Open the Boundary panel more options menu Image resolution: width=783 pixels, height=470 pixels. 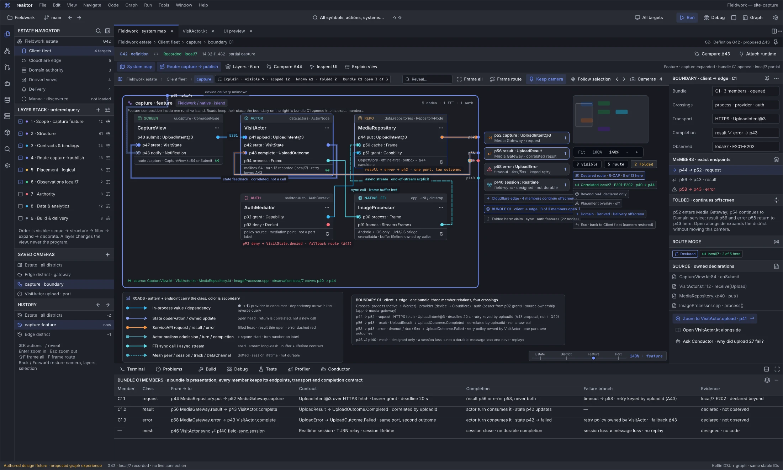tap(776, 78)
